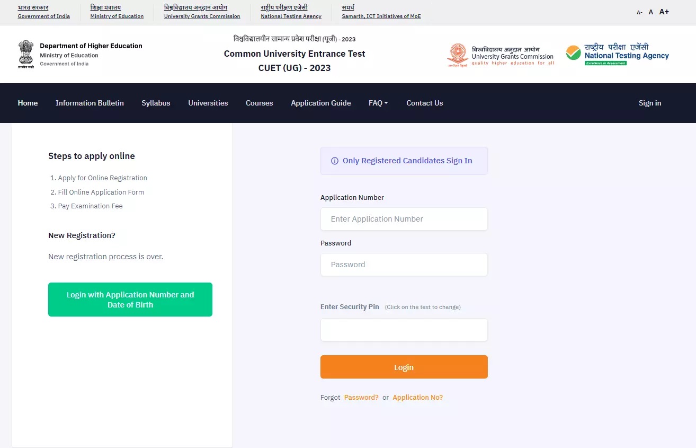Click Login with Application Number and Date of Birth
The image size is (696, 448).
click(130, 300)
